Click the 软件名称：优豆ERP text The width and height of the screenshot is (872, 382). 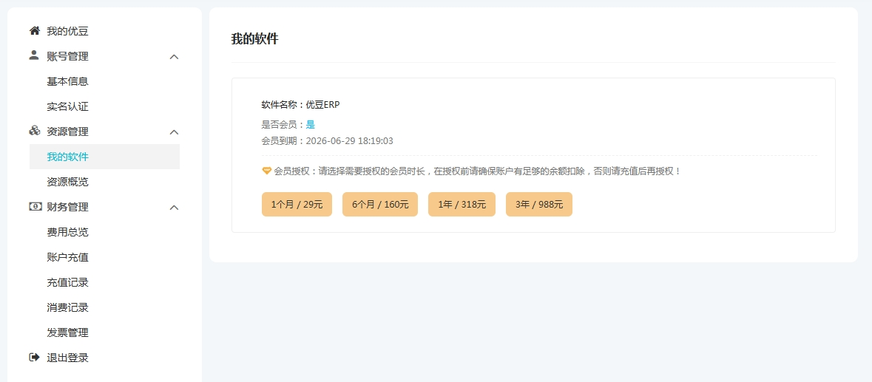point(300,104)
